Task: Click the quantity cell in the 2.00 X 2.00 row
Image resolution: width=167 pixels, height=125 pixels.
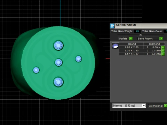Action: point(148,47)
